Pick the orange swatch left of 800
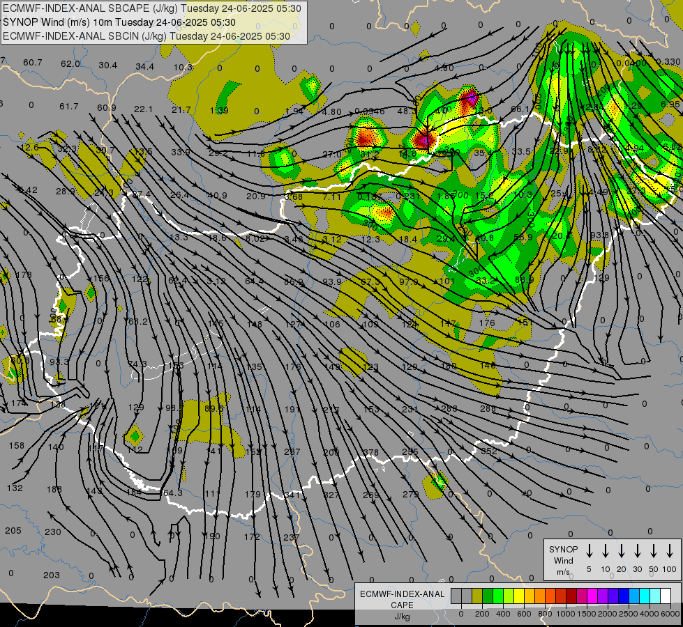This screenshot has height=627, width=683. 540,596
